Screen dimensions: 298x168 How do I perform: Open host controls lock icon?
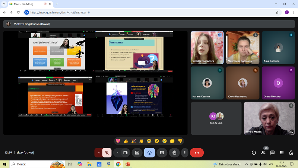tap(291, 152)
